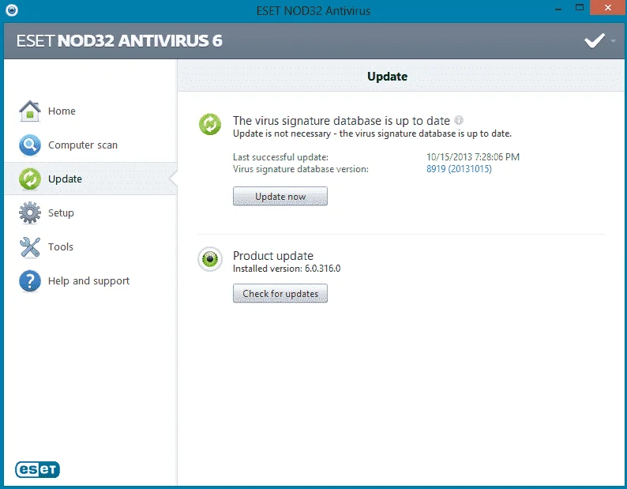Maximize the ESET window
This screenshot has height=489, width=627.
[580, 8]
